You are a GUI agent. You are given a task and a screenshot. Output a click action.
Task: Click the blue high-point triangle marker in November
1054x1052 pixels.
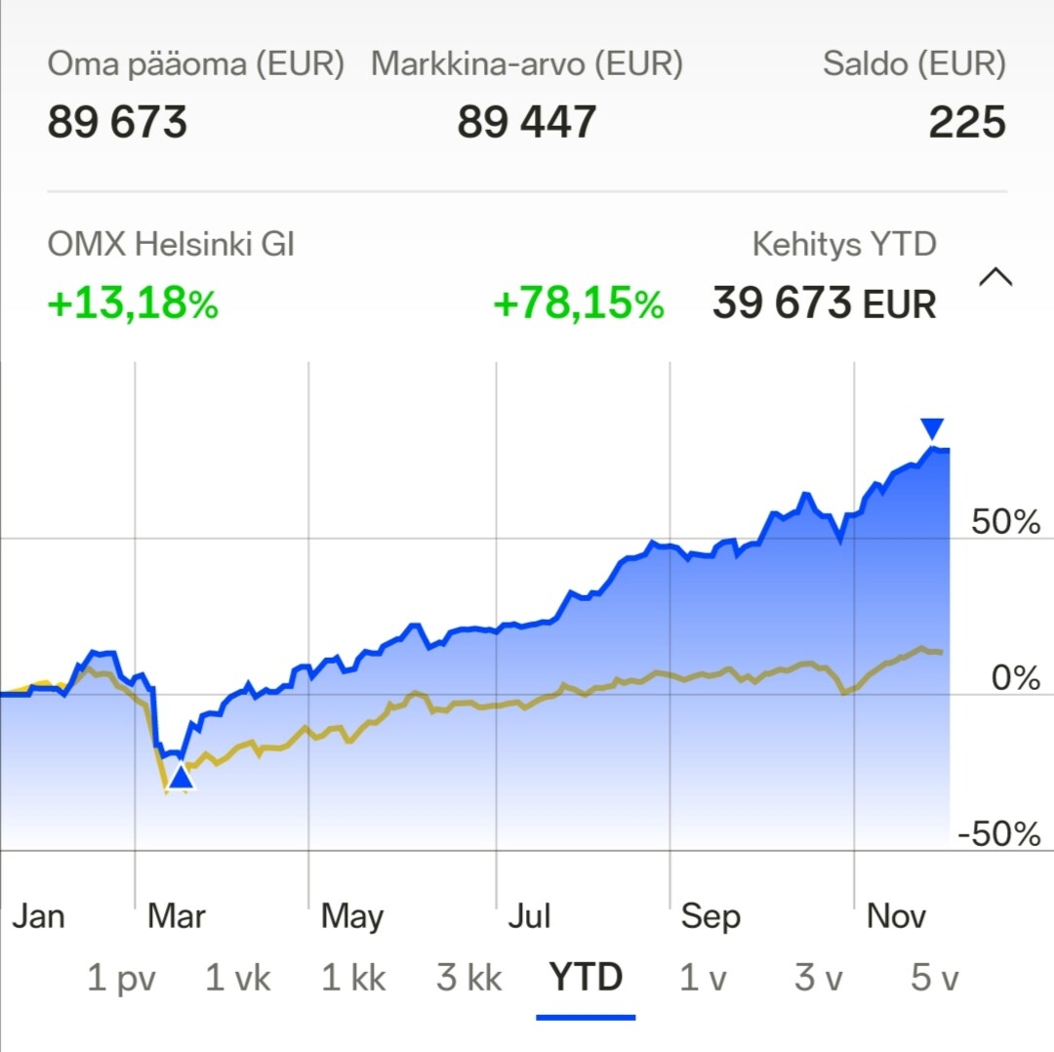click(x=933, y=428)
